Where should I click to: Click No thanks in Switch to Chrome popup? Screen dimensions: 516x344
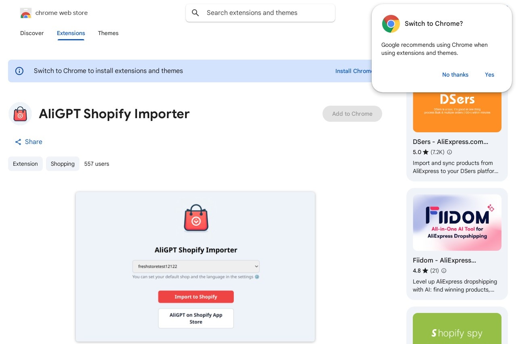click(x=455, y=75)
